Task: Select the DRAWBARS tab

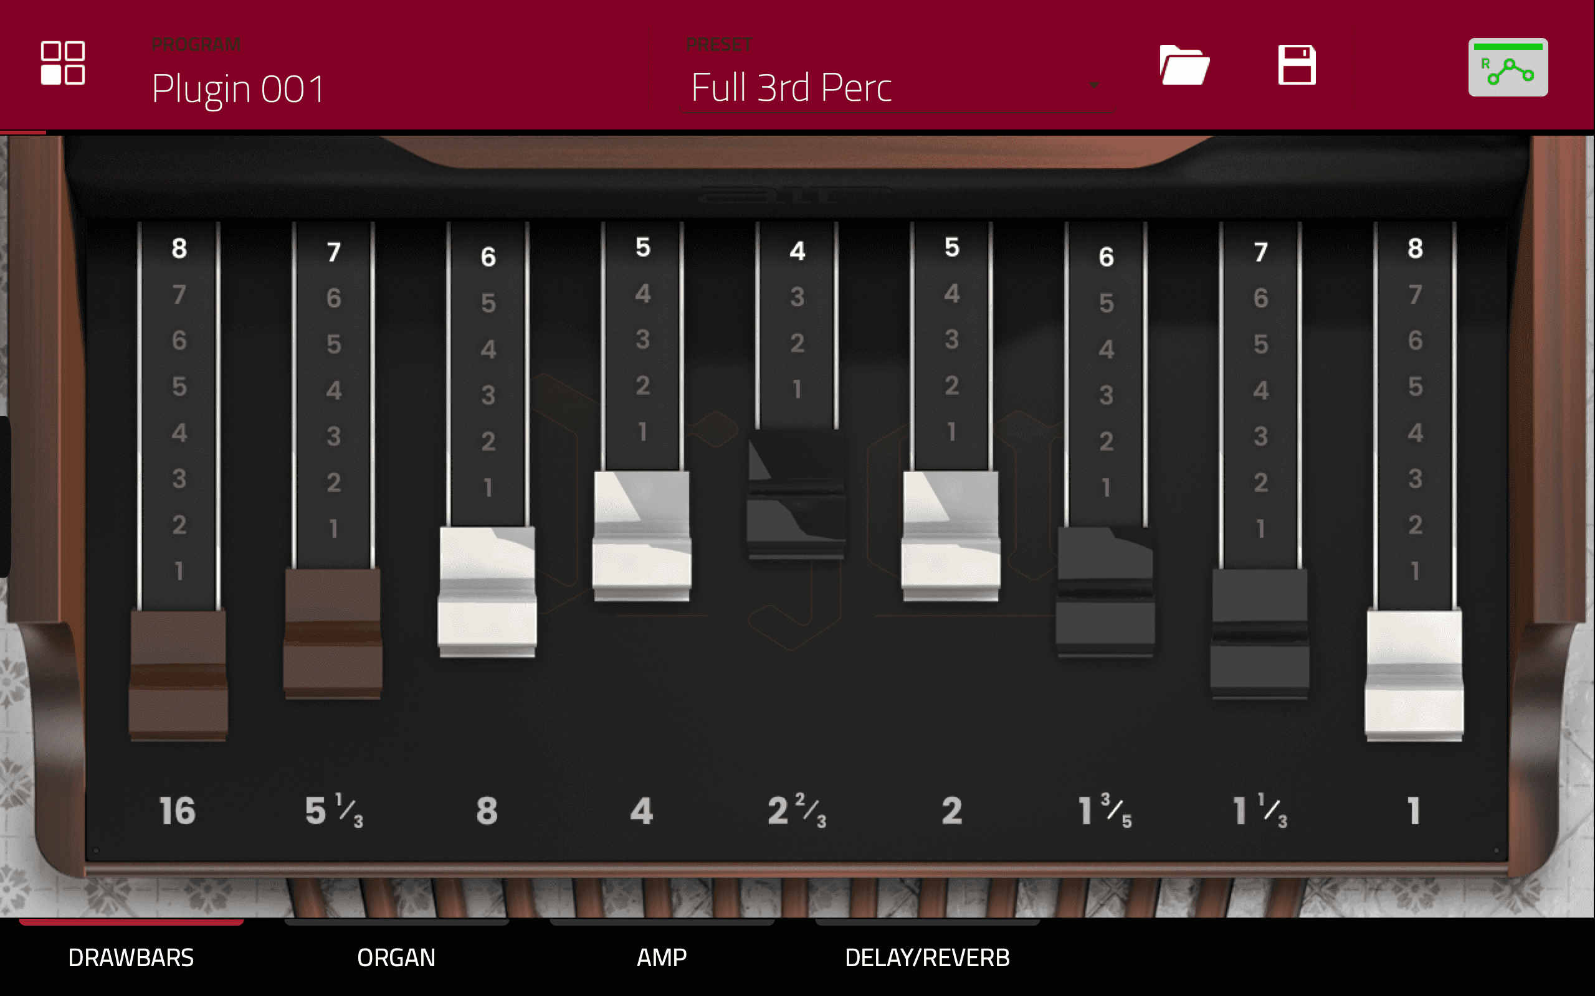Action: 131,957
